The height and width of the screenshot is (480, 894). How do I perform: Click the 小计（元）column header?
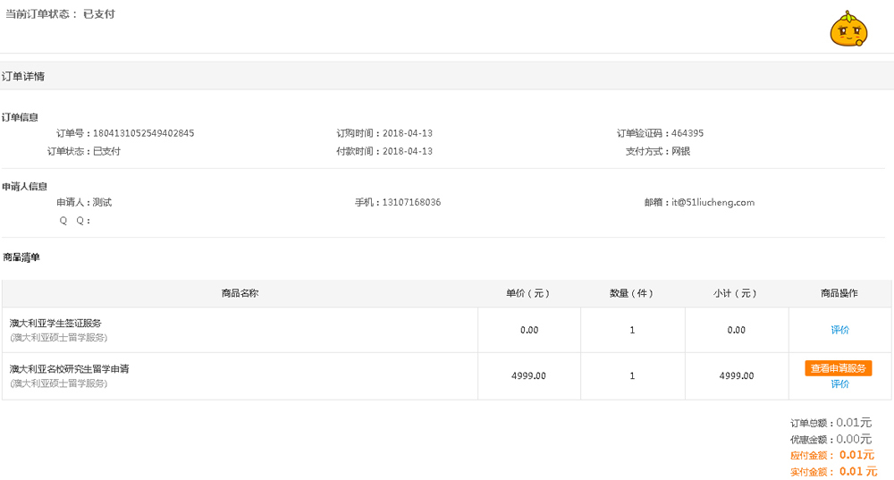(735, 293)
